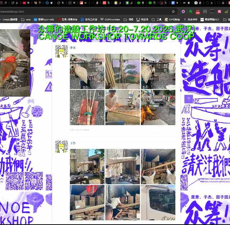Click the first post's pixel avatar
The width and height of the screenshot is (230, 225).
tap(61, 51)
